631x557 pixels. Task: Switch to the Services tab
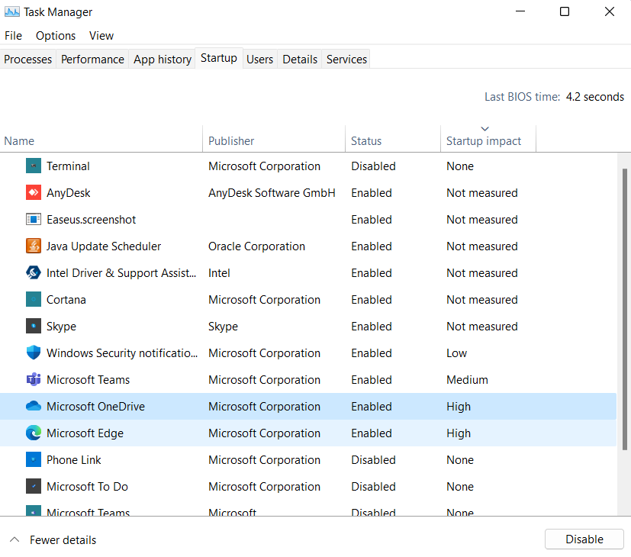pyautogui.click(x=345, y=59)
